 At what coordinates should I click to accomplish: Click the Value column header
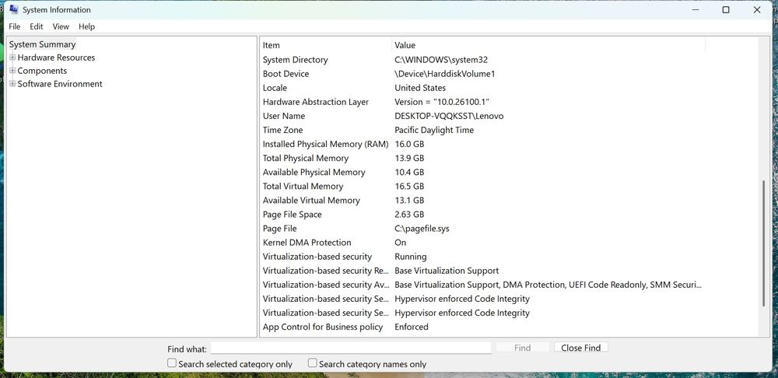pos(548,45)
